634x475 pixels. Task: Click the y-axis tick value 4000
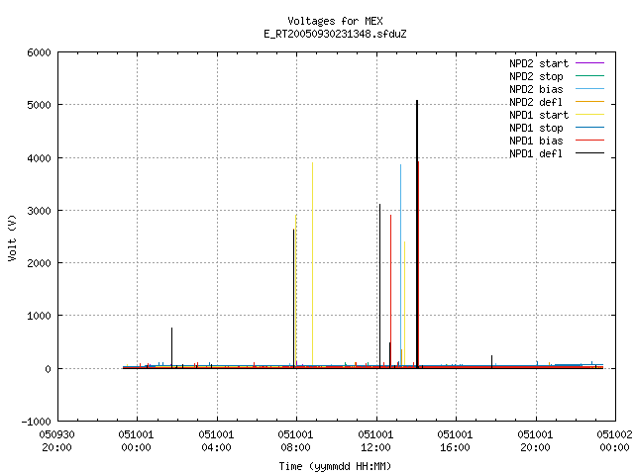[40, 158]
